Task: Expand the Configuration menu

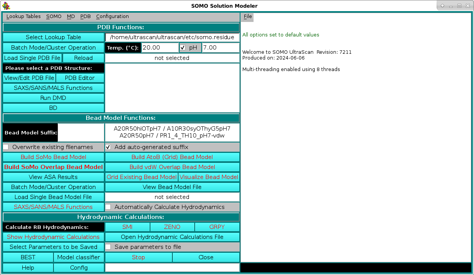Action: coord(112,17)
